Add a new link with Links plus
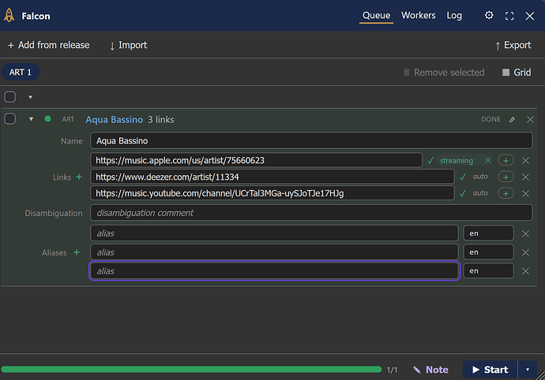The width and height of the screenshot is (545, 380). point(79,177)
